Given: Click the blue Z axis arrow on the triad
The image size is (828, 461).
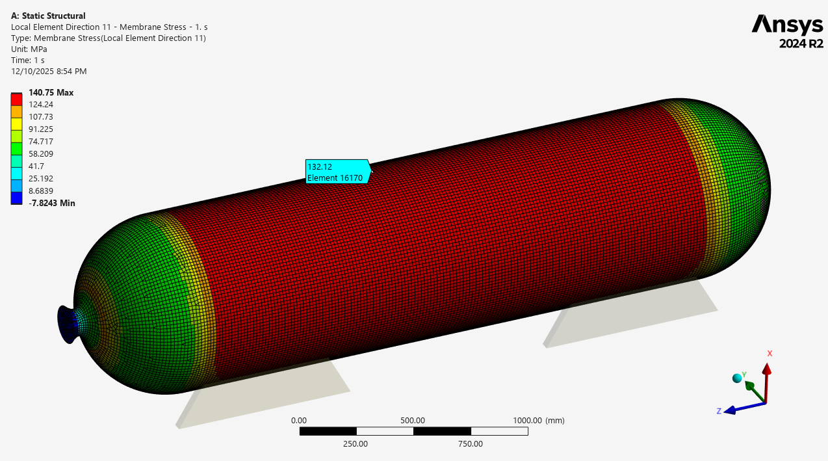Looking at the screenshot, I should click(x=733, y=410).
